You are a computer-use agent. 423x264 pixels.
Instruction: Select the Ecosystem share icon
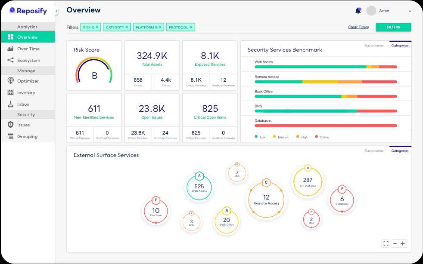[x=10, y=61]
